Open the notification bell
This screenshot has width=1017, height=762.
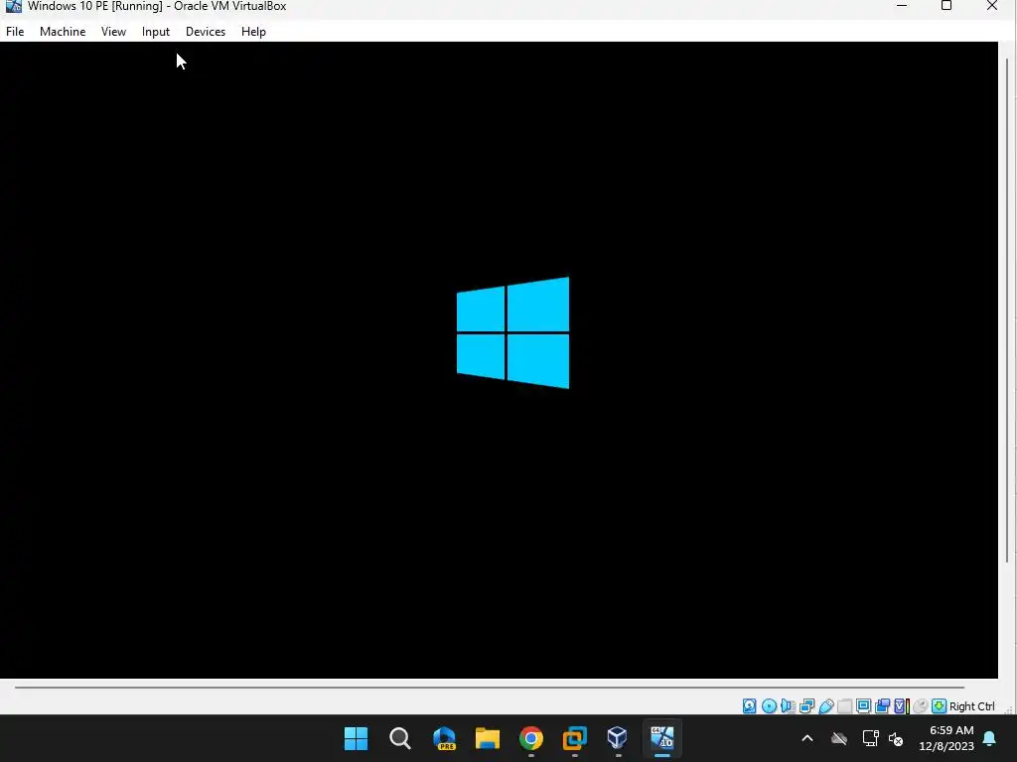[x=990, y=738]
